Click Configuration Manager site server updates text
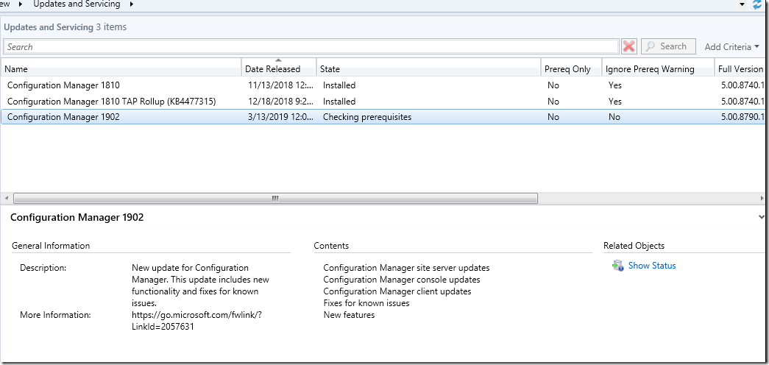 (x=406, y=268)
